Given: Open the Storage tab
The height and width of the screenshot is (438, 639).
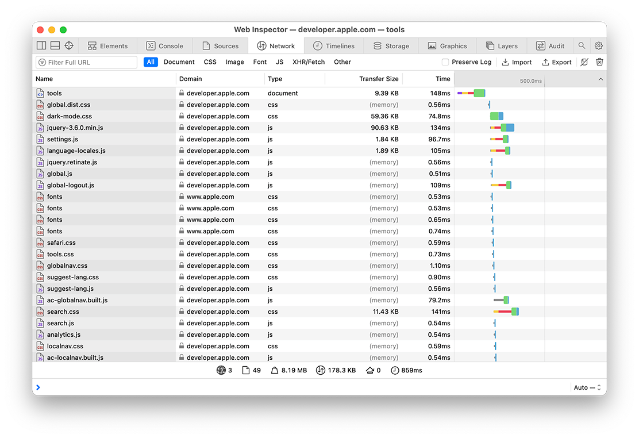Looking at the screenshot, I should point(391,46).
